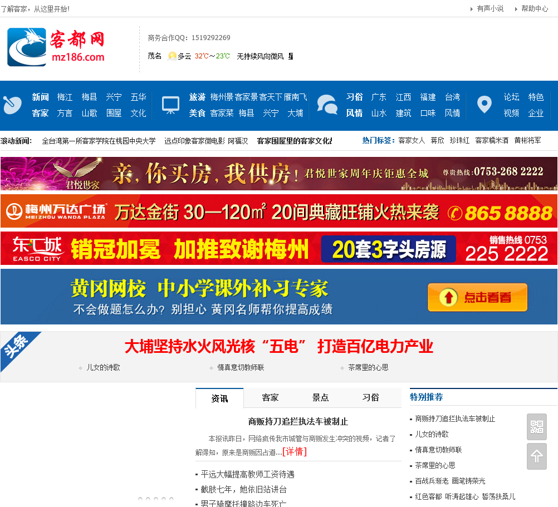Open 儿女的诗歌 under headline
This screenshot has width=558, height=507.
pos(103,368)
